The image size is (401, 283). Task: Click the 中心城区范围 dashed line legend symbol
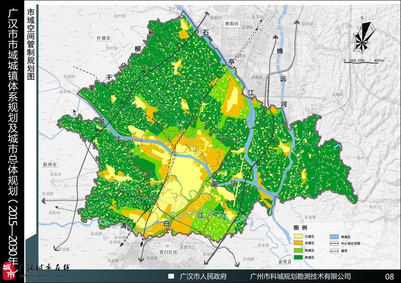tap(334, 243)
